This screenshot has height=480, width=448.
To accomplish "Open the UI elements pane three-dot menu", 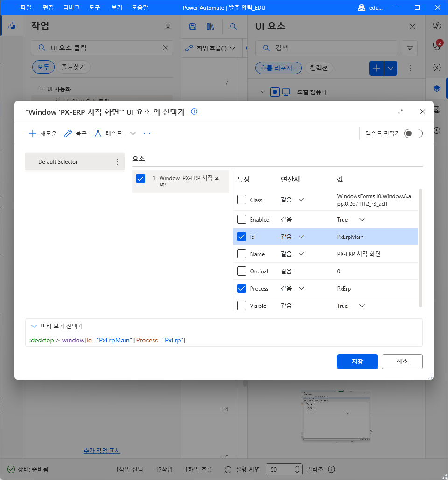I will point(410,68).
